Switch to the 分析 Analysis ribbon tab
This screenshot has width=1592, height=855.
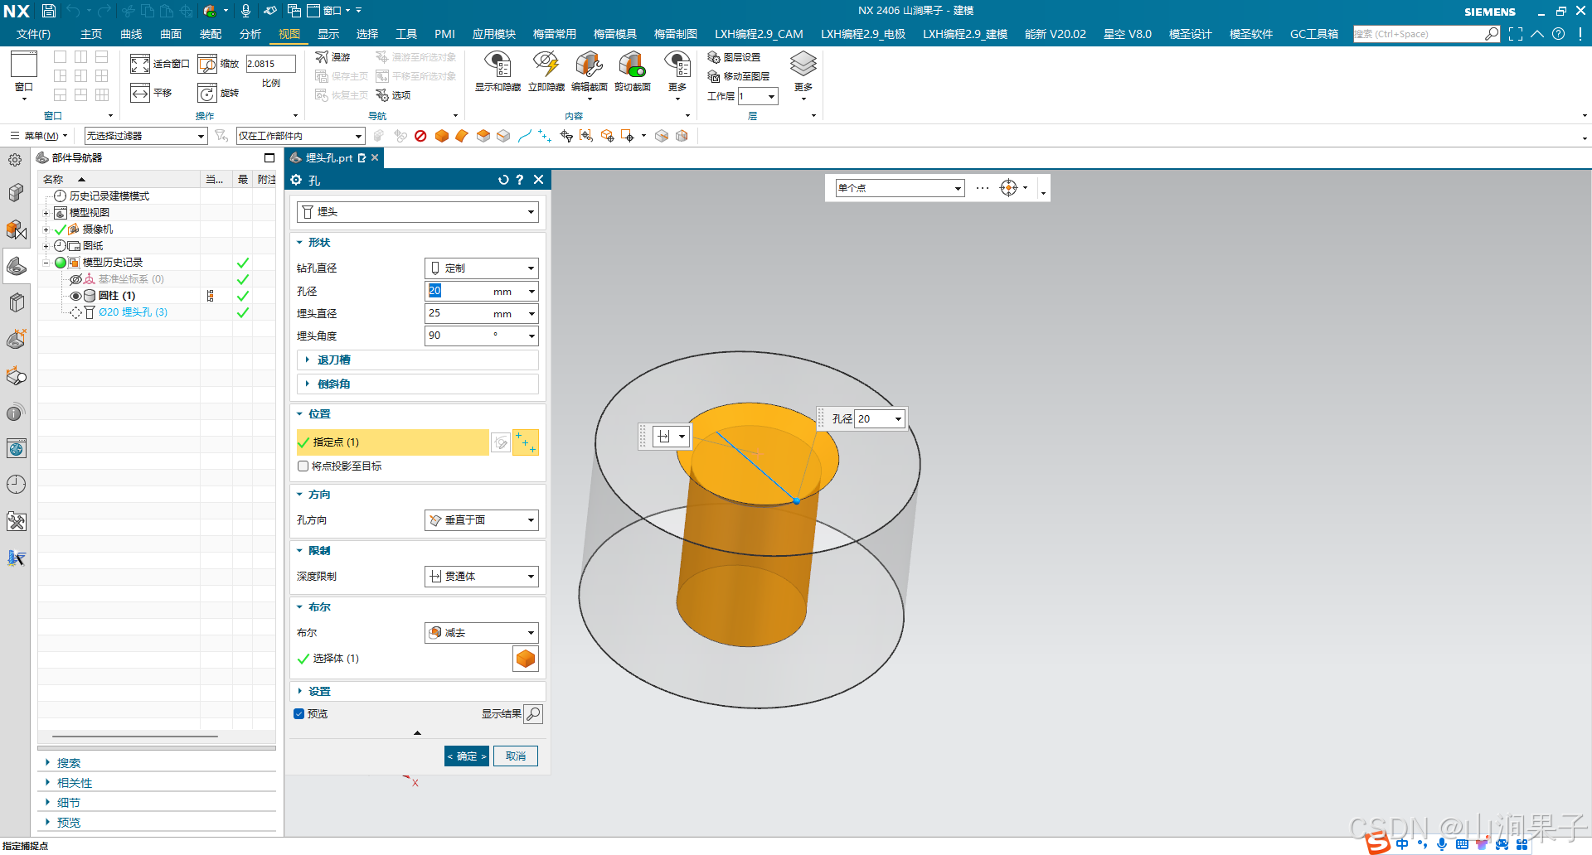(x=250, y=34)
